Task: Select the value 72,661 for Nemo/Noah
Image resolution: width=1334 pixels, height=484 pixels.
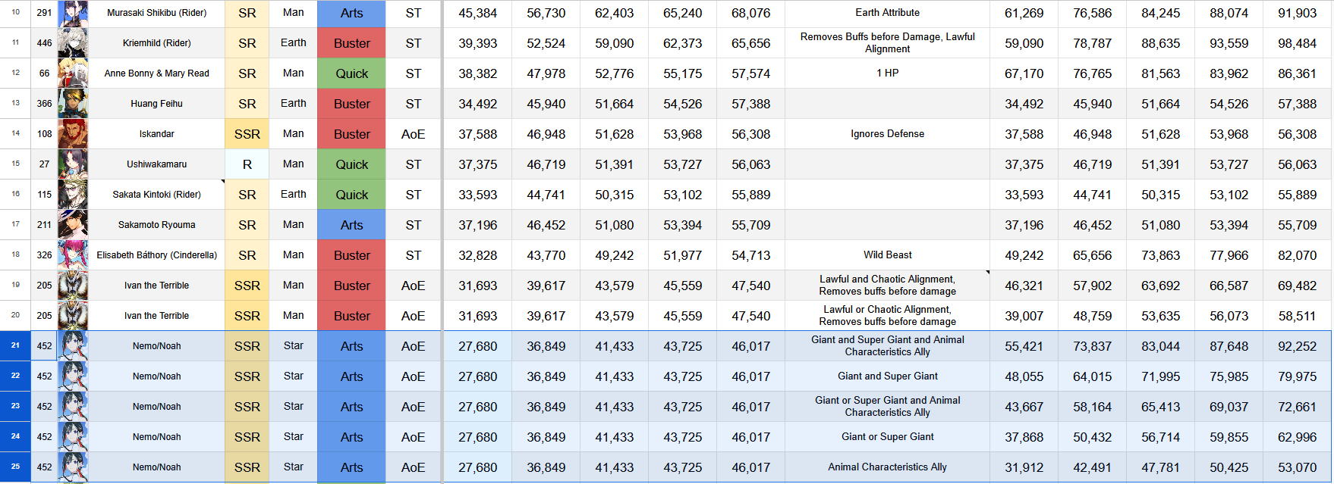Action: tap(1298, 407)
